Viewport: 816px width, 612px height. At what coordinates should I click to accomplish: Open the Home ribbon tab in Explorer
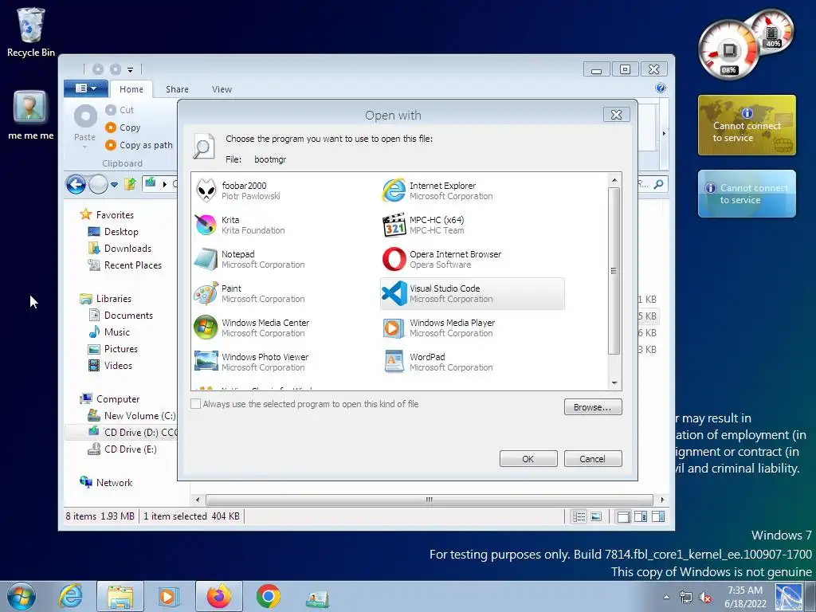pos(131,89)
